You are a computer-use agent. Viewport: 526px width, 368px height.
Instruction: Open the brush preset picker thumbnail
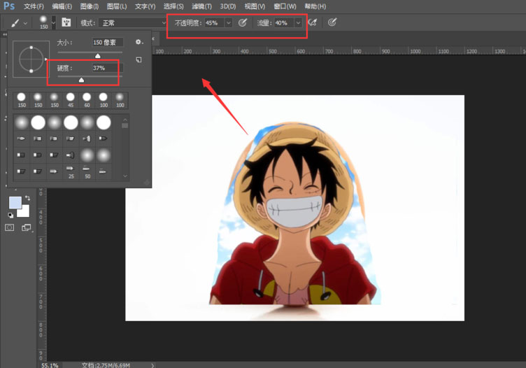tap(43, 22)
